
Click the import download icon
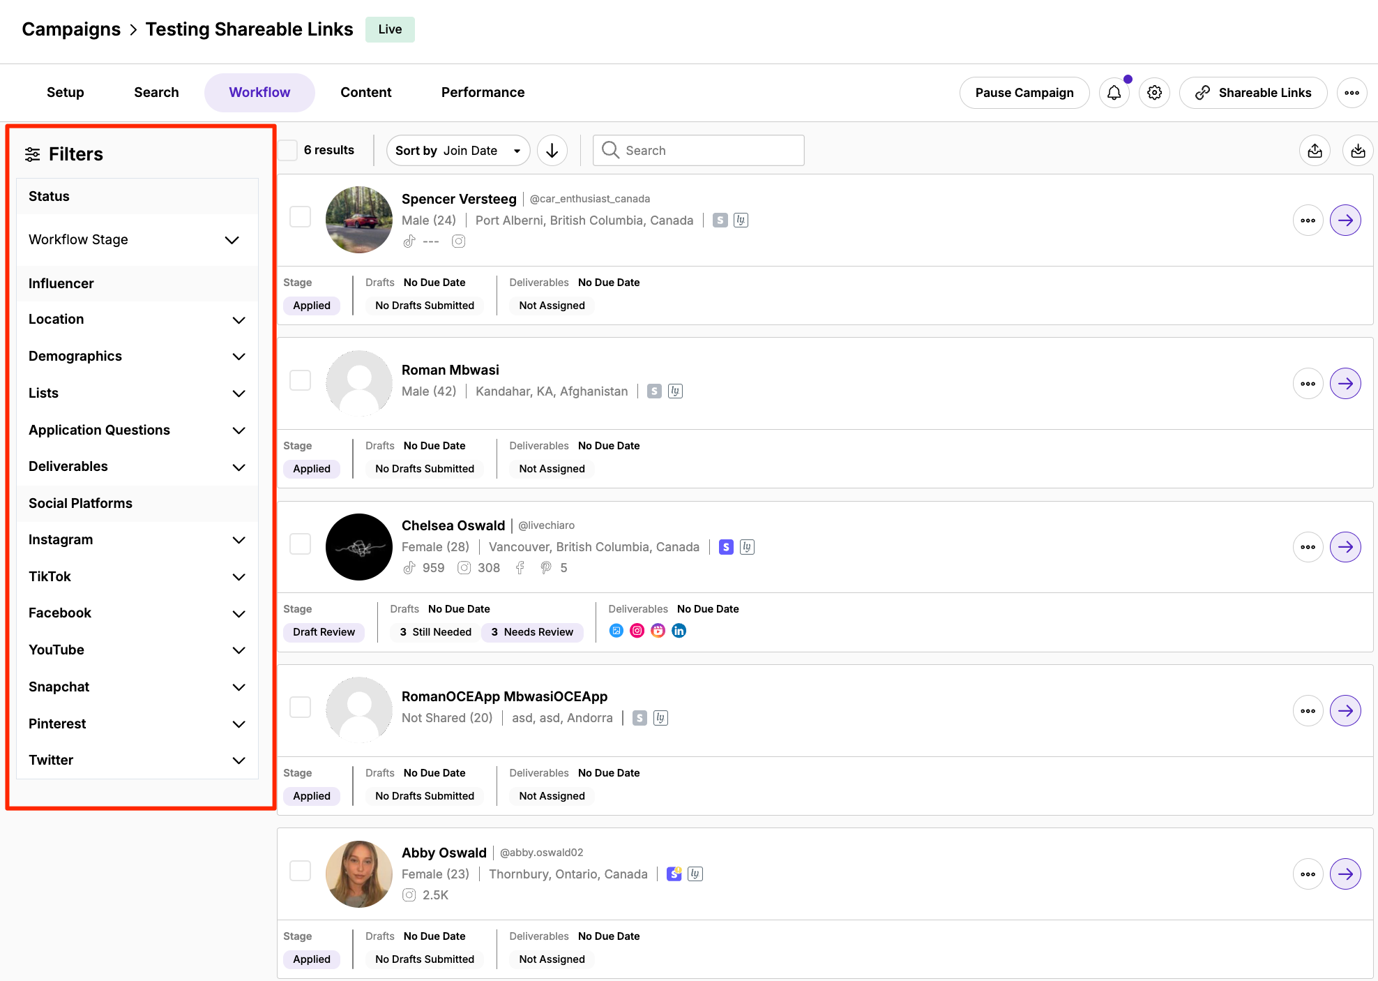click(x=1357, y=151)
